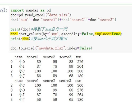Click the ascending=False argument
This screenshot has height=104, width=132.
pos(77,34)
